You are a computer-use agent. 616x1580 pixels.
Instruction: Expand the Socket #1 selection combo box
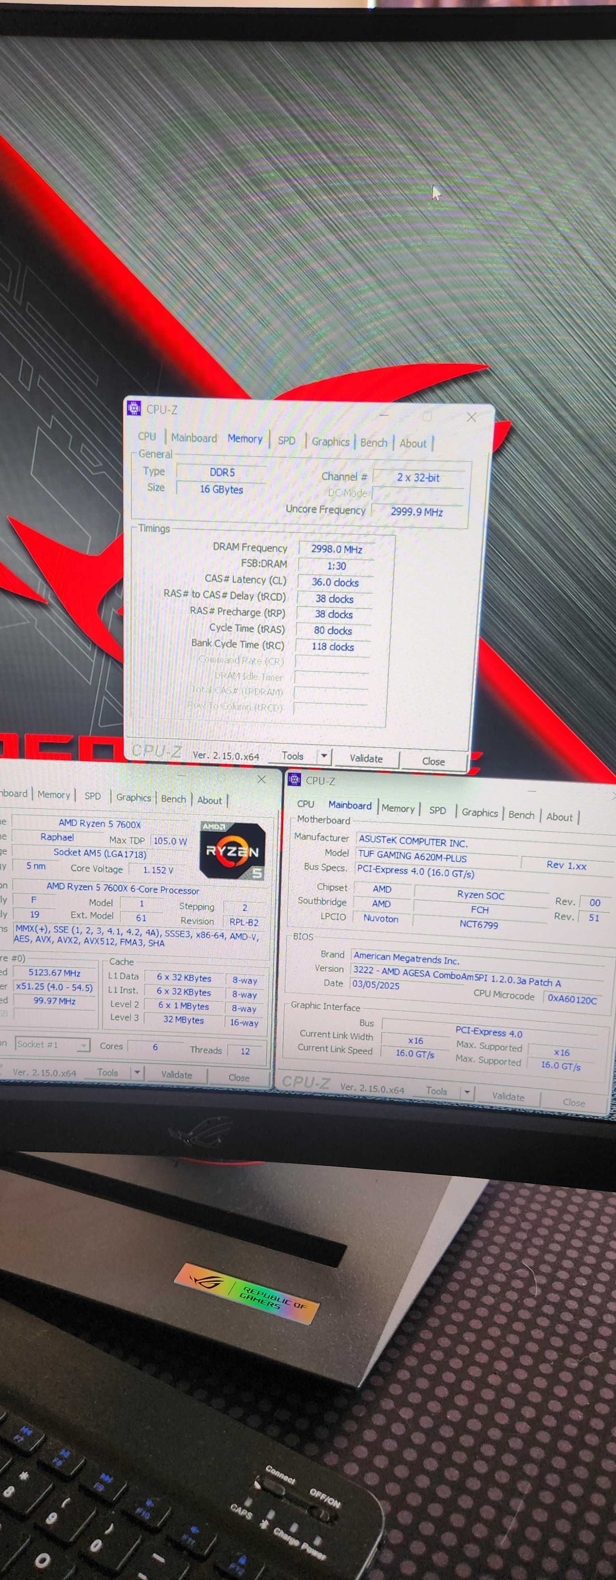[x=53, y=1044]
